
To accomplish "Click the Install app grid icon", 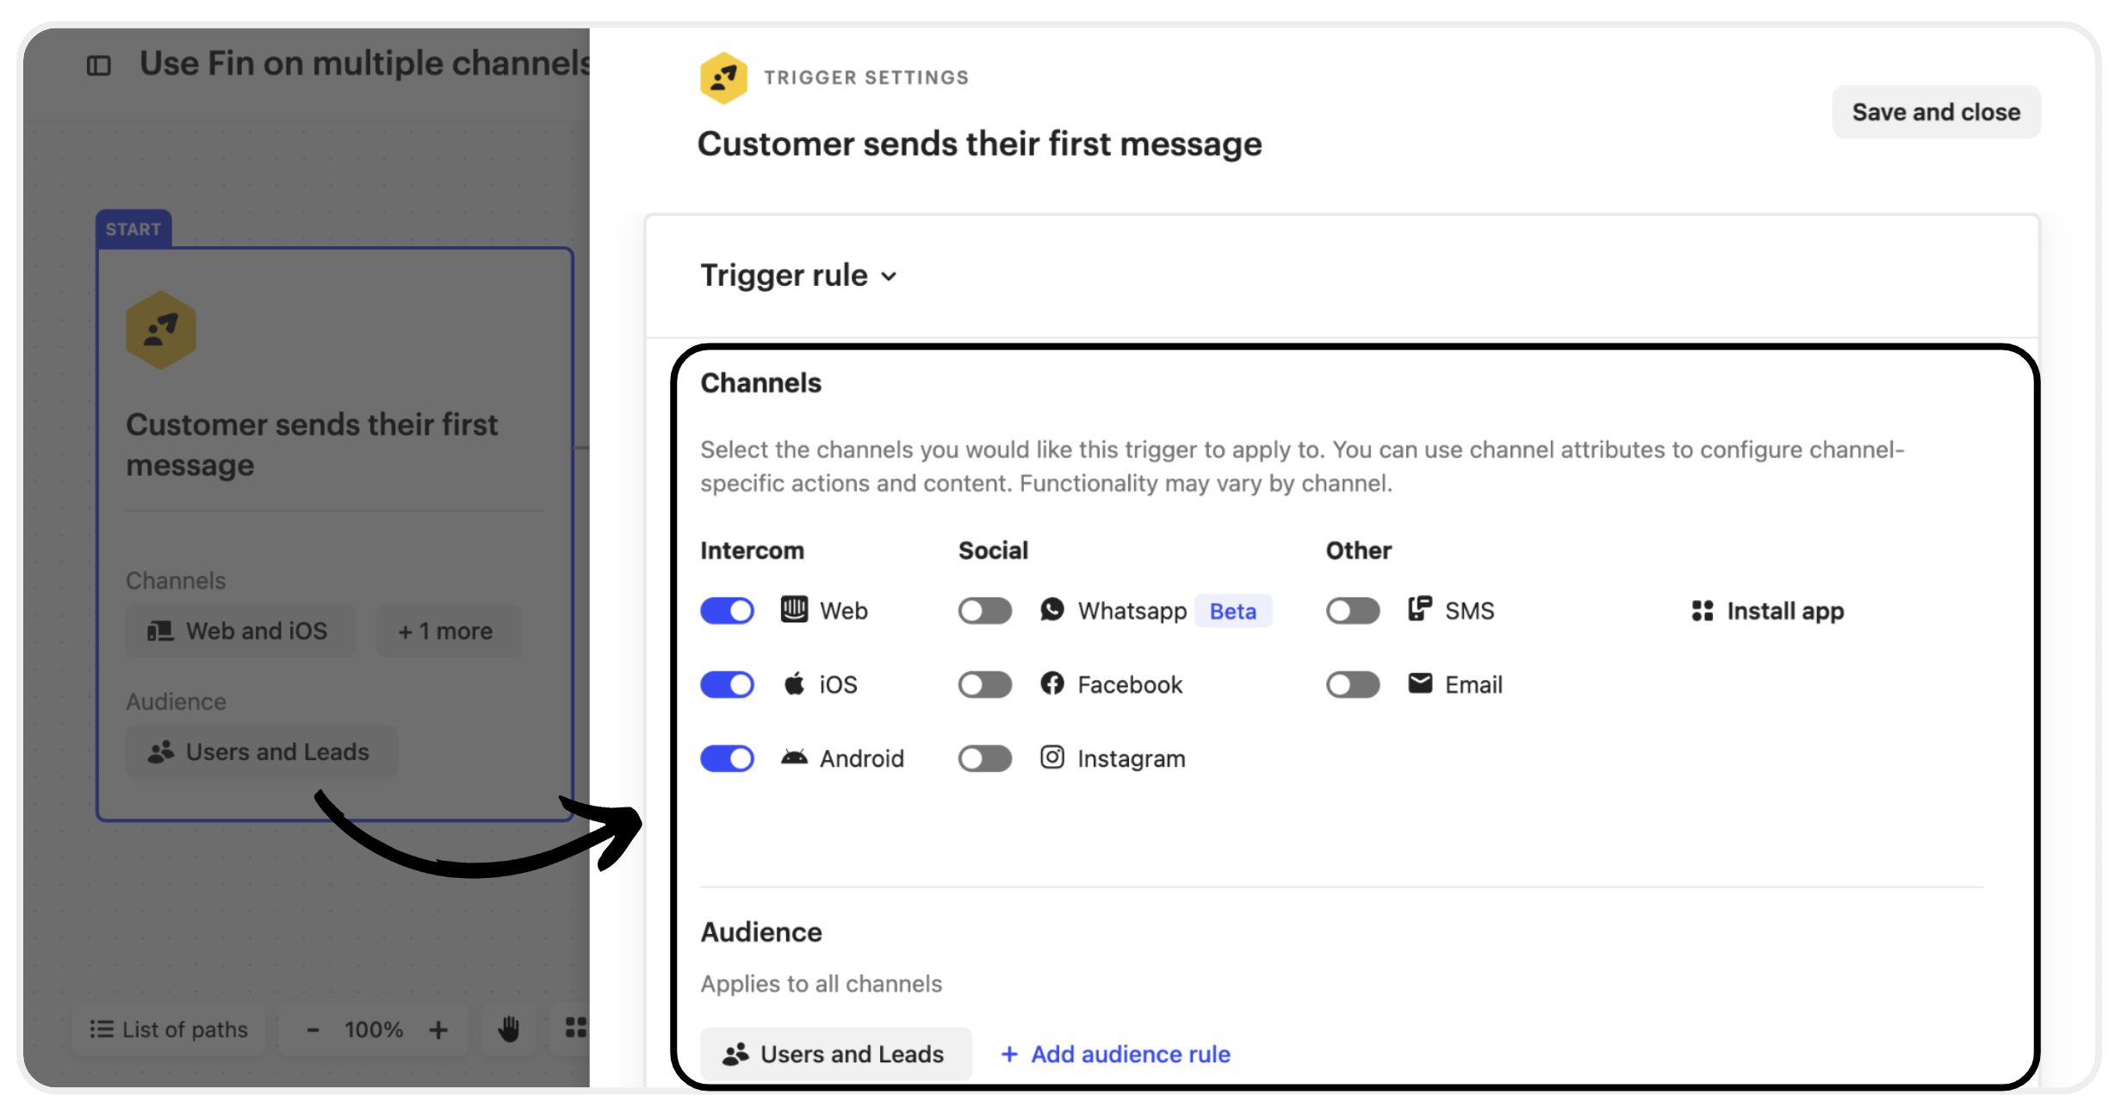I will [x=1703, y=611].
